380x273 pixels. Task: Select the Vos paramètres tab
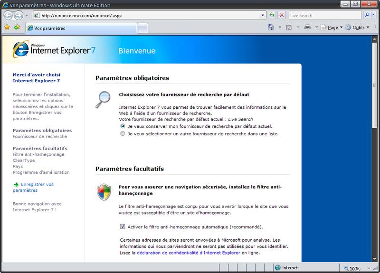click(x=81, y=28)
